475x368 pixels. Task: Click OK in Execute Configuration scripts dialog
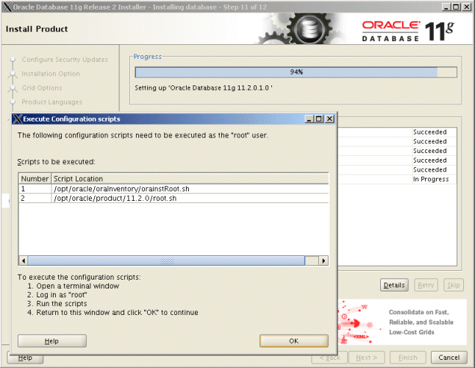[x=294, y=341]
